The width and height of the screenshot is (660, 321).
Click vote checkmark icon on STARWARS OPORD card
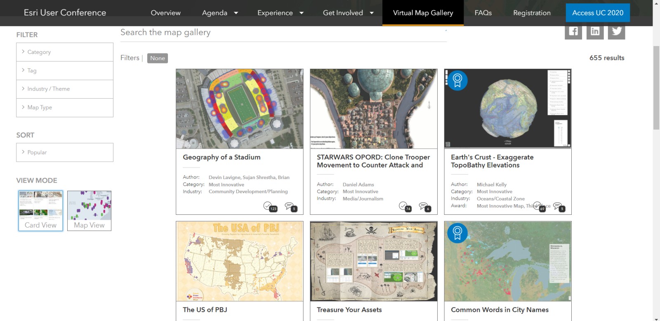403,206
